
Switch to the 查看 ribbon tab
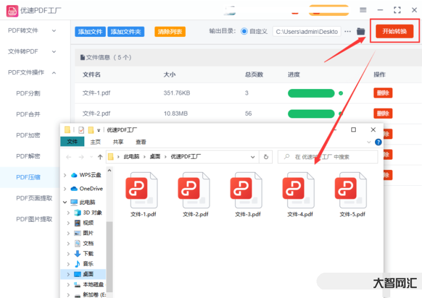pos(141,142)
